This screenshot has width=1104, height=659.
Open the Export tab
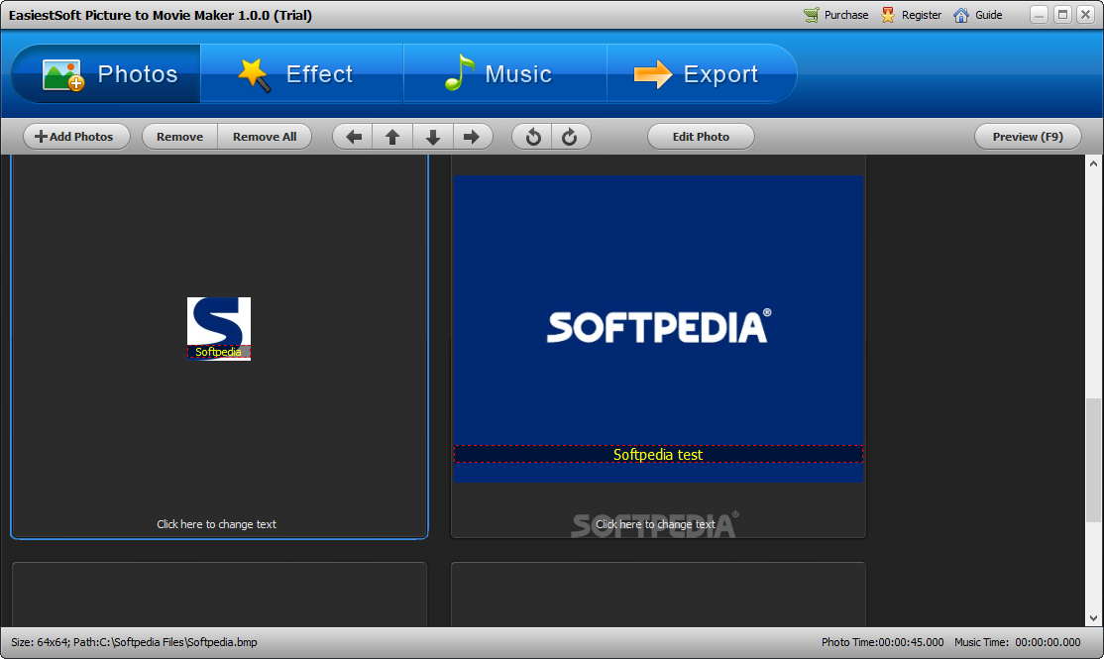(x=702, y=74)
